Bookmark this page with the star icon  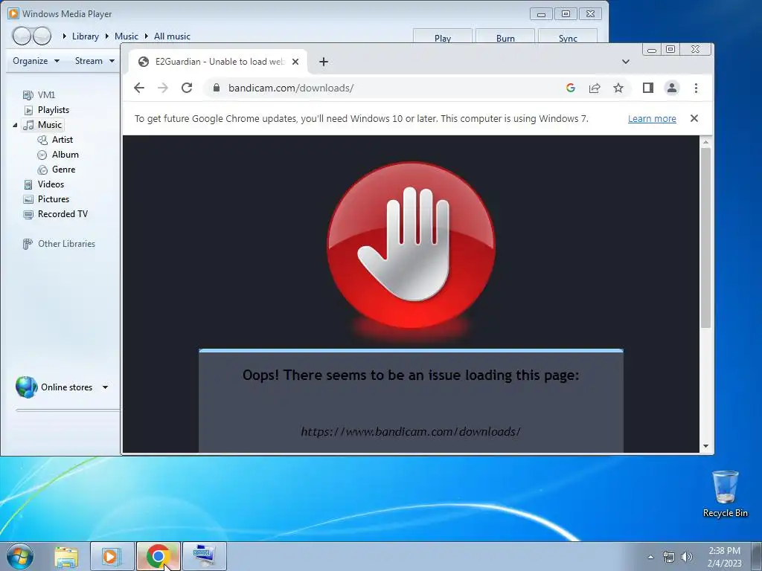[618, 88]
